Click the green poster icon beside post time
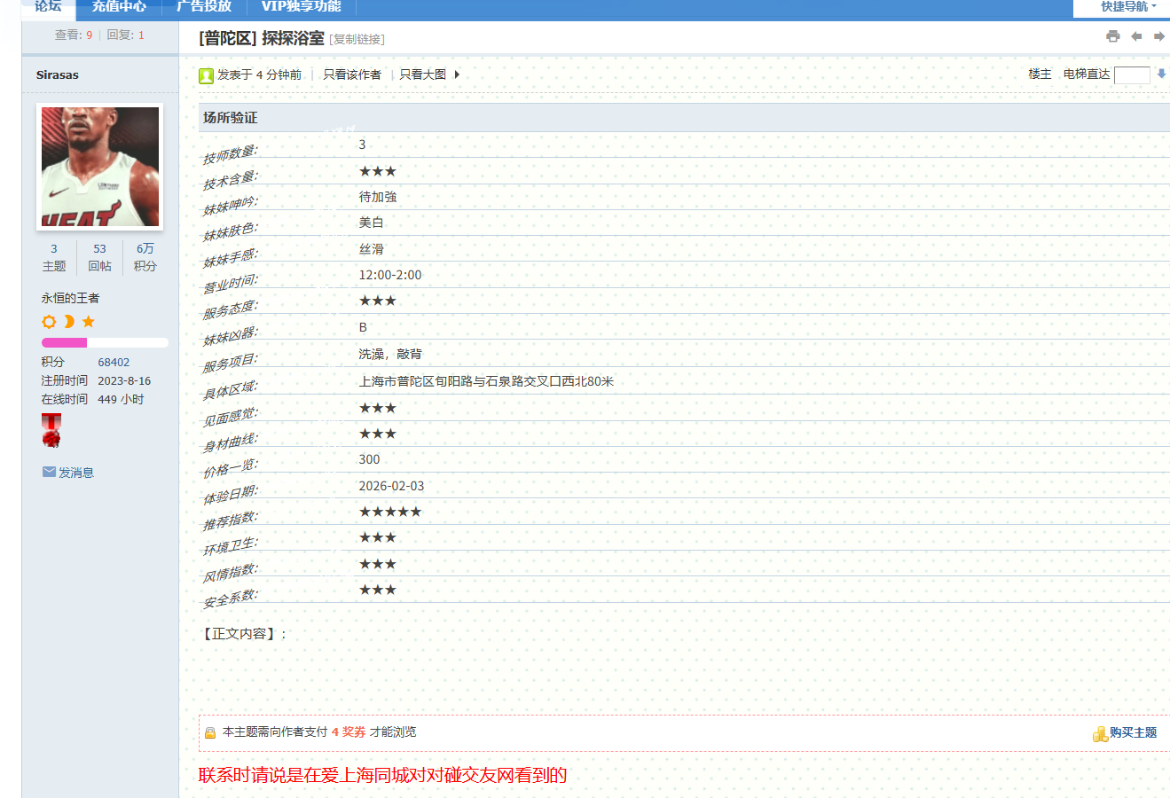 (206, 75)
